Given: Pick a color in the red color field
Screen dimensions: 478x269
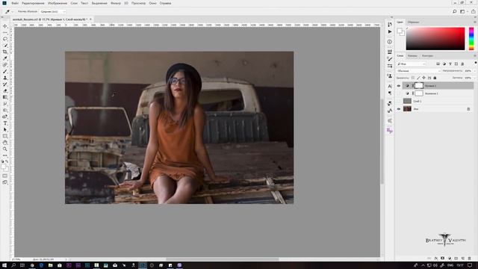Looking at the screenshot, I should click(435, 39).
